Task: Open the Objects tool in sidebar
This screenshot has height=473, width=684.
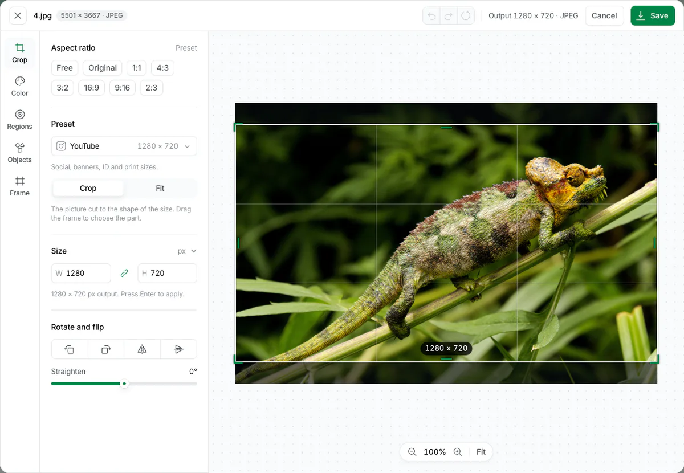Action: pos(20,153)
